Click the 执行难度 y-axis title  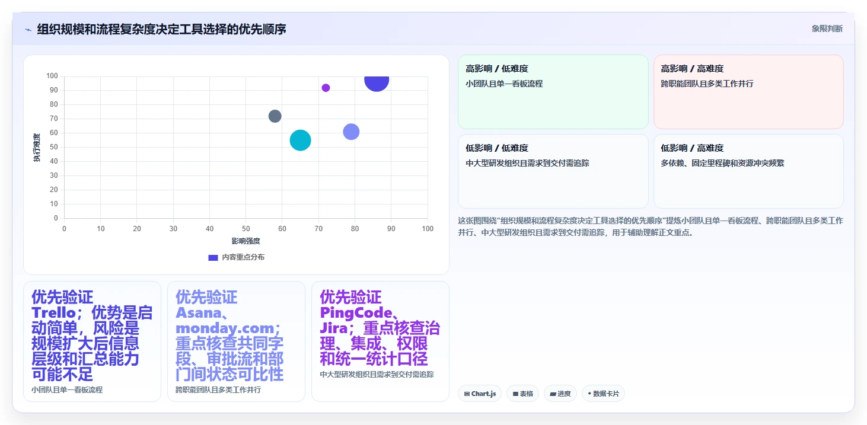37,148
